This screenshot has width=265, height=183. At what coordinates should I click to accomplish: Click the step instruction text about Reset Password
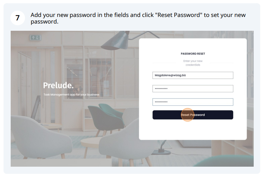[138, 18]
